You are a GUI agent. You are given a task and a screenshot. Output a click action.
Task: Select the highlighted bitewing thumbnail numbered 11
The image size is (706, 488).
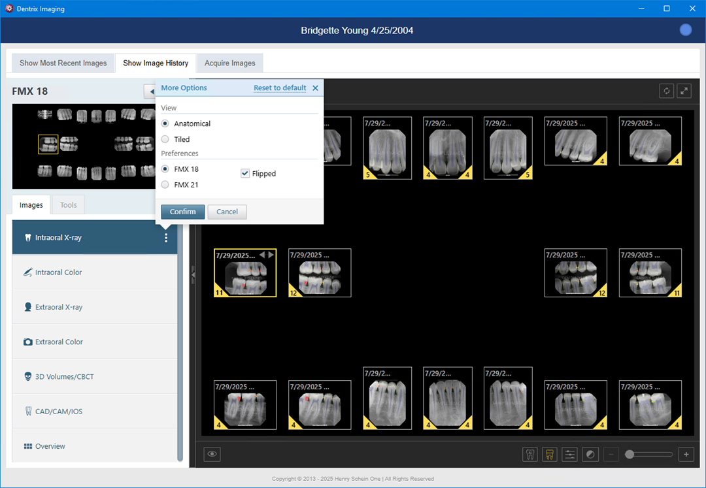(x=245, y=273)
